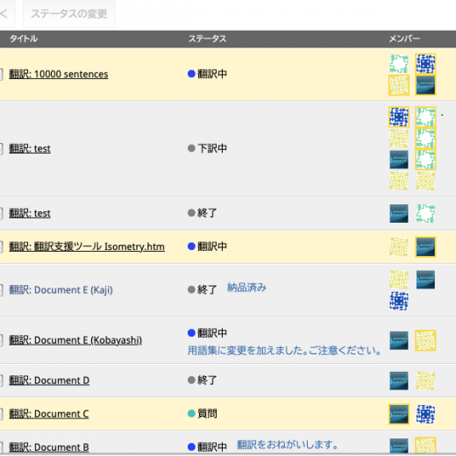Click teal avatar in Isometry.htm row
The width and height of the screenshot is (456, 456).
click(425, 246)
